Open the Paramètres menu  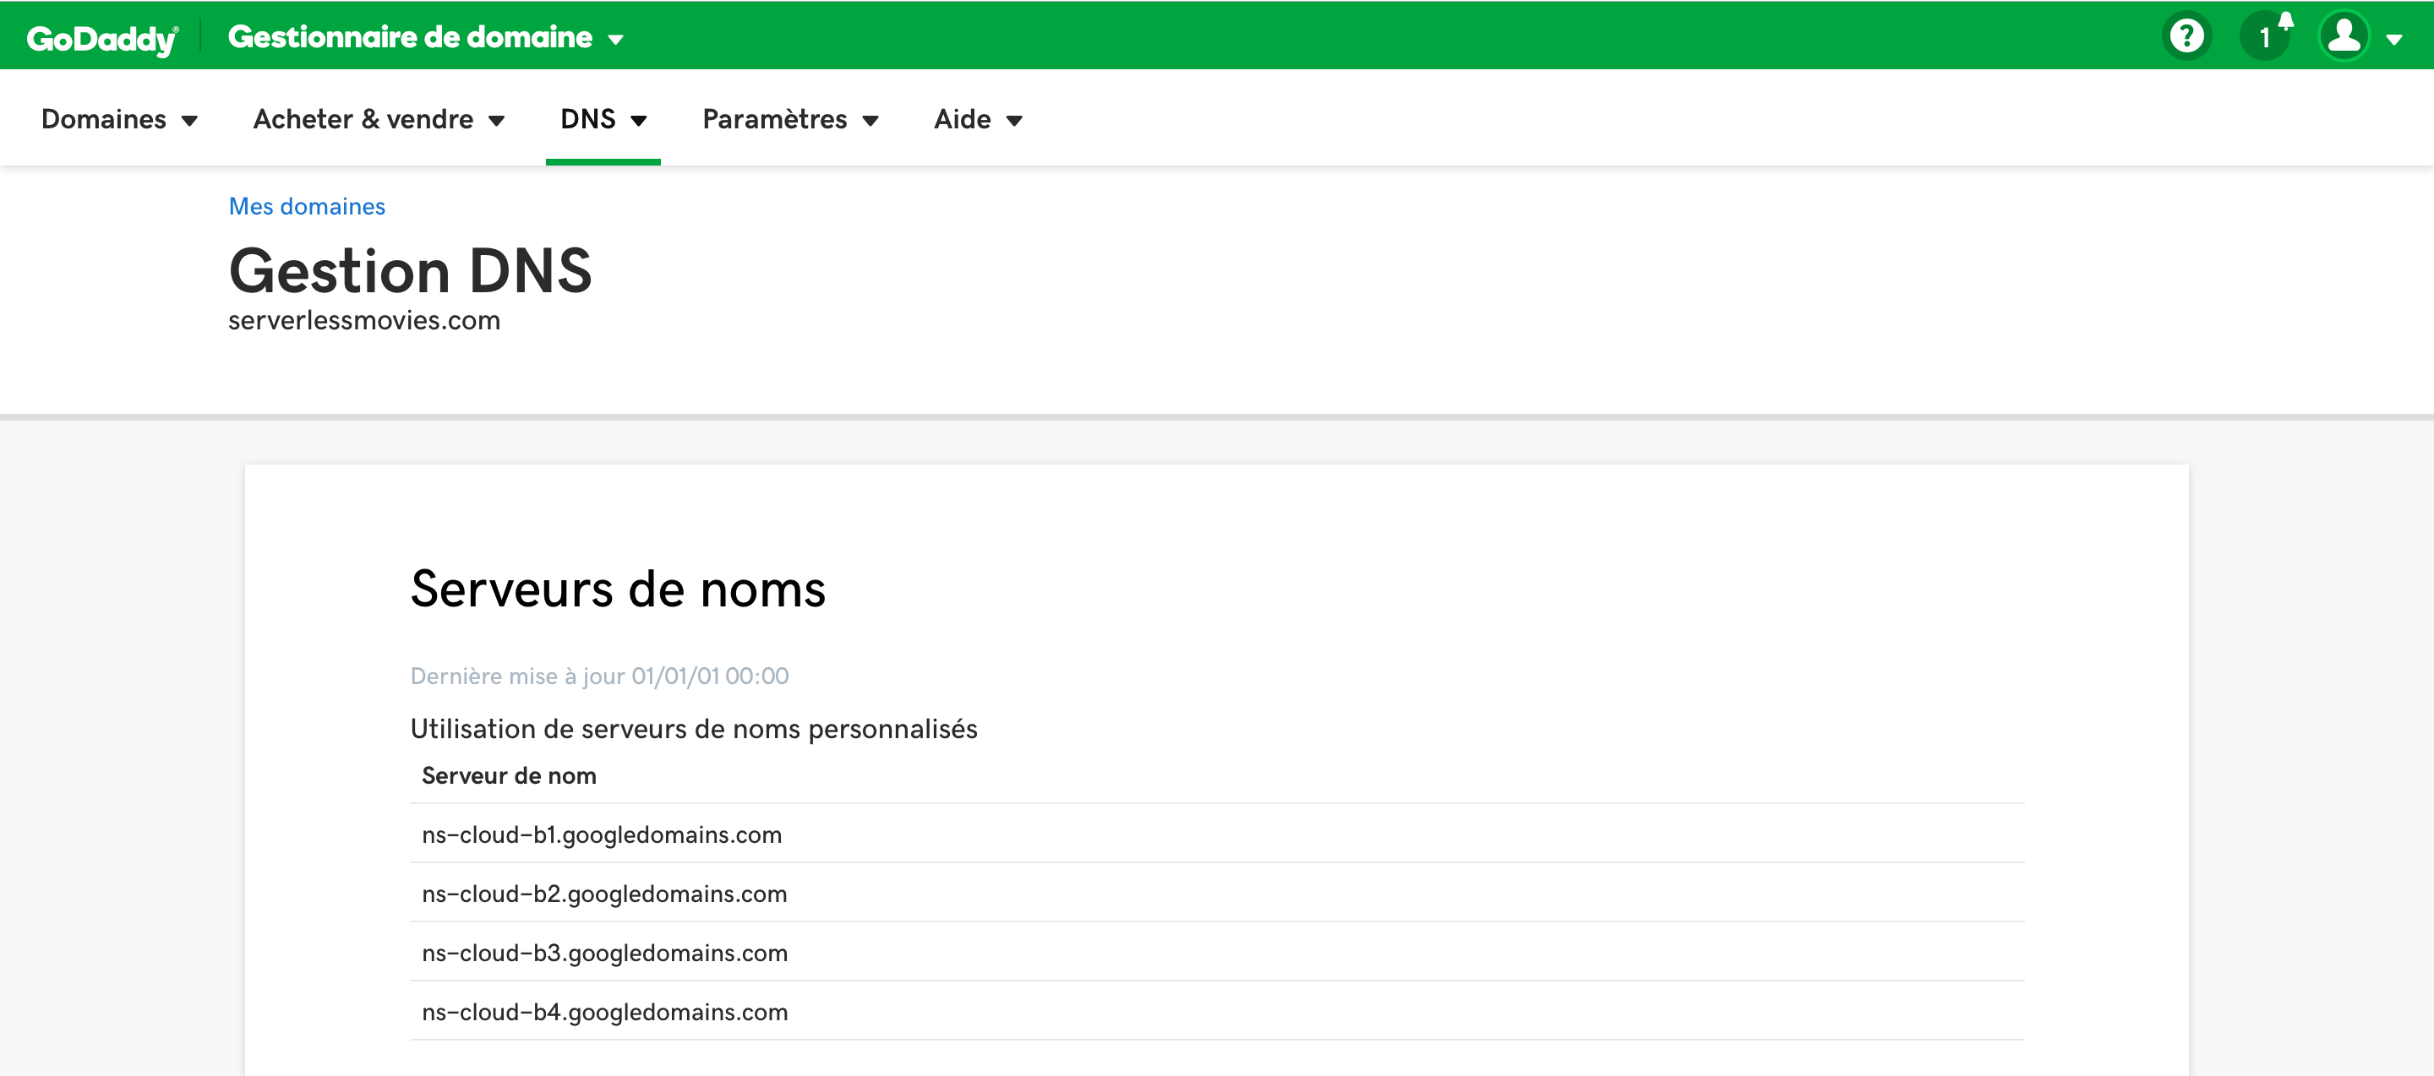[x=790, y=119]
